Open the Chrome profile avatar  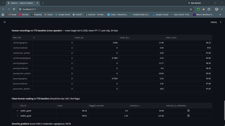217,9
